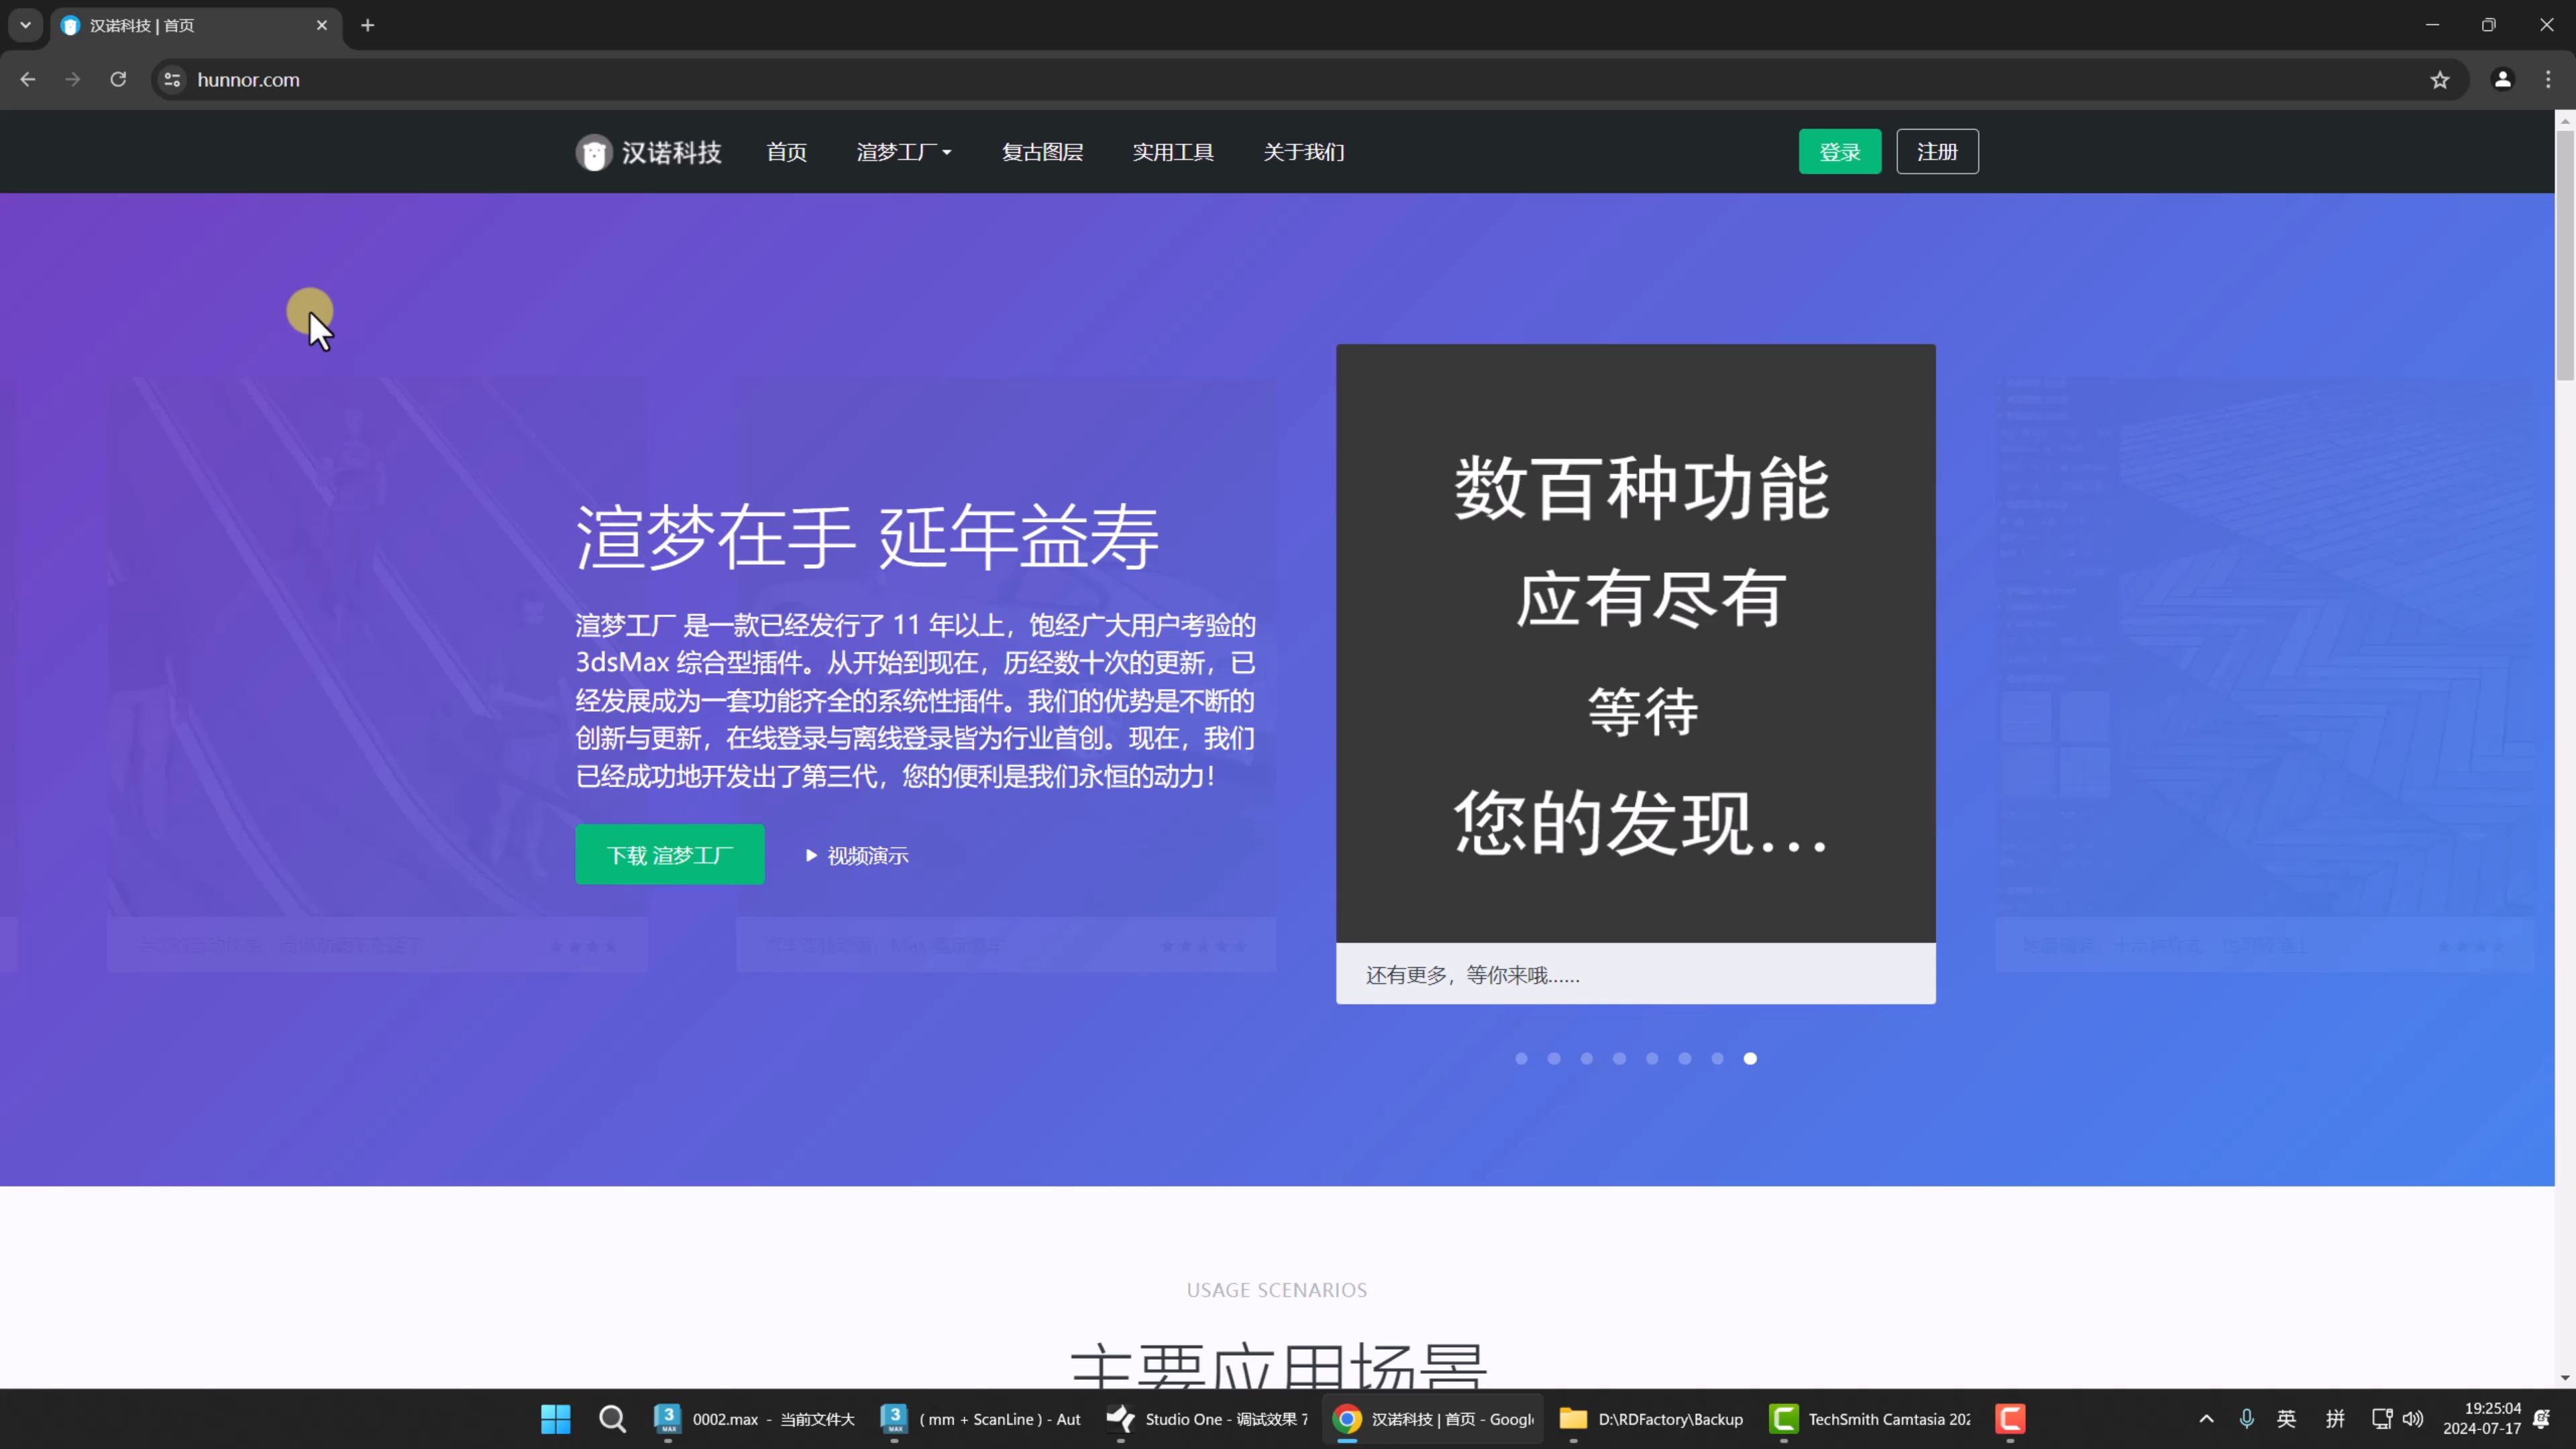Click the microphone tray icon
The width and height of the screenshot is (2576, 1449).
(x=2247, y=1418)
